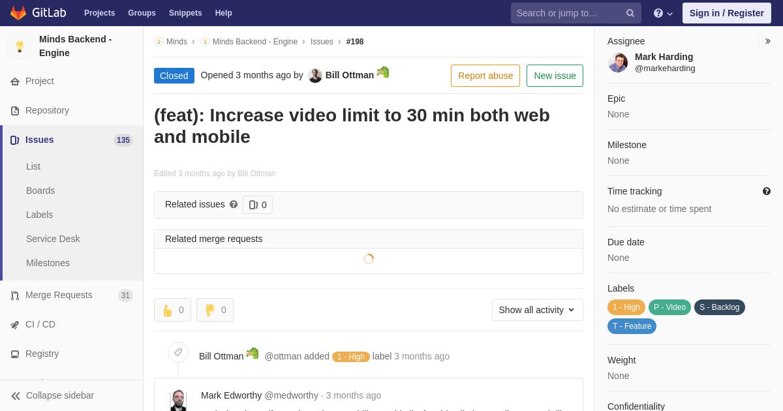Click the lightbulb project avatar in sidebar

(20, 46)
